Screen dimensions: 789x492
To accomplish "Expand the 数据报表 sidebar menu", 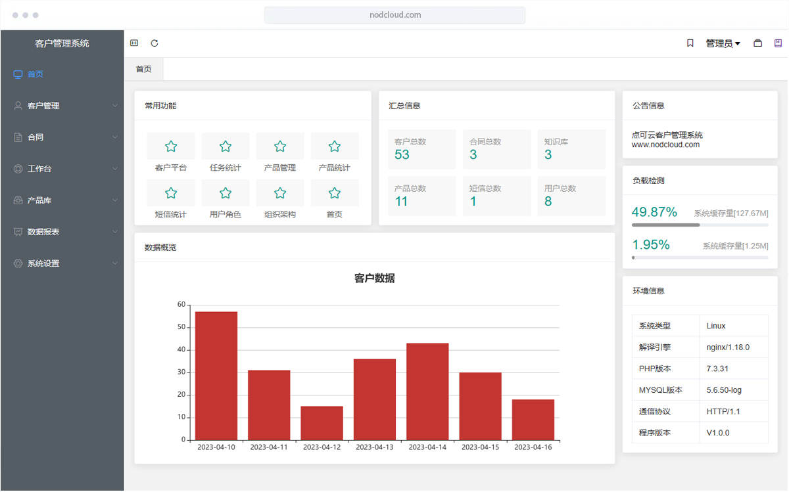I will click(x=62, y=232).
